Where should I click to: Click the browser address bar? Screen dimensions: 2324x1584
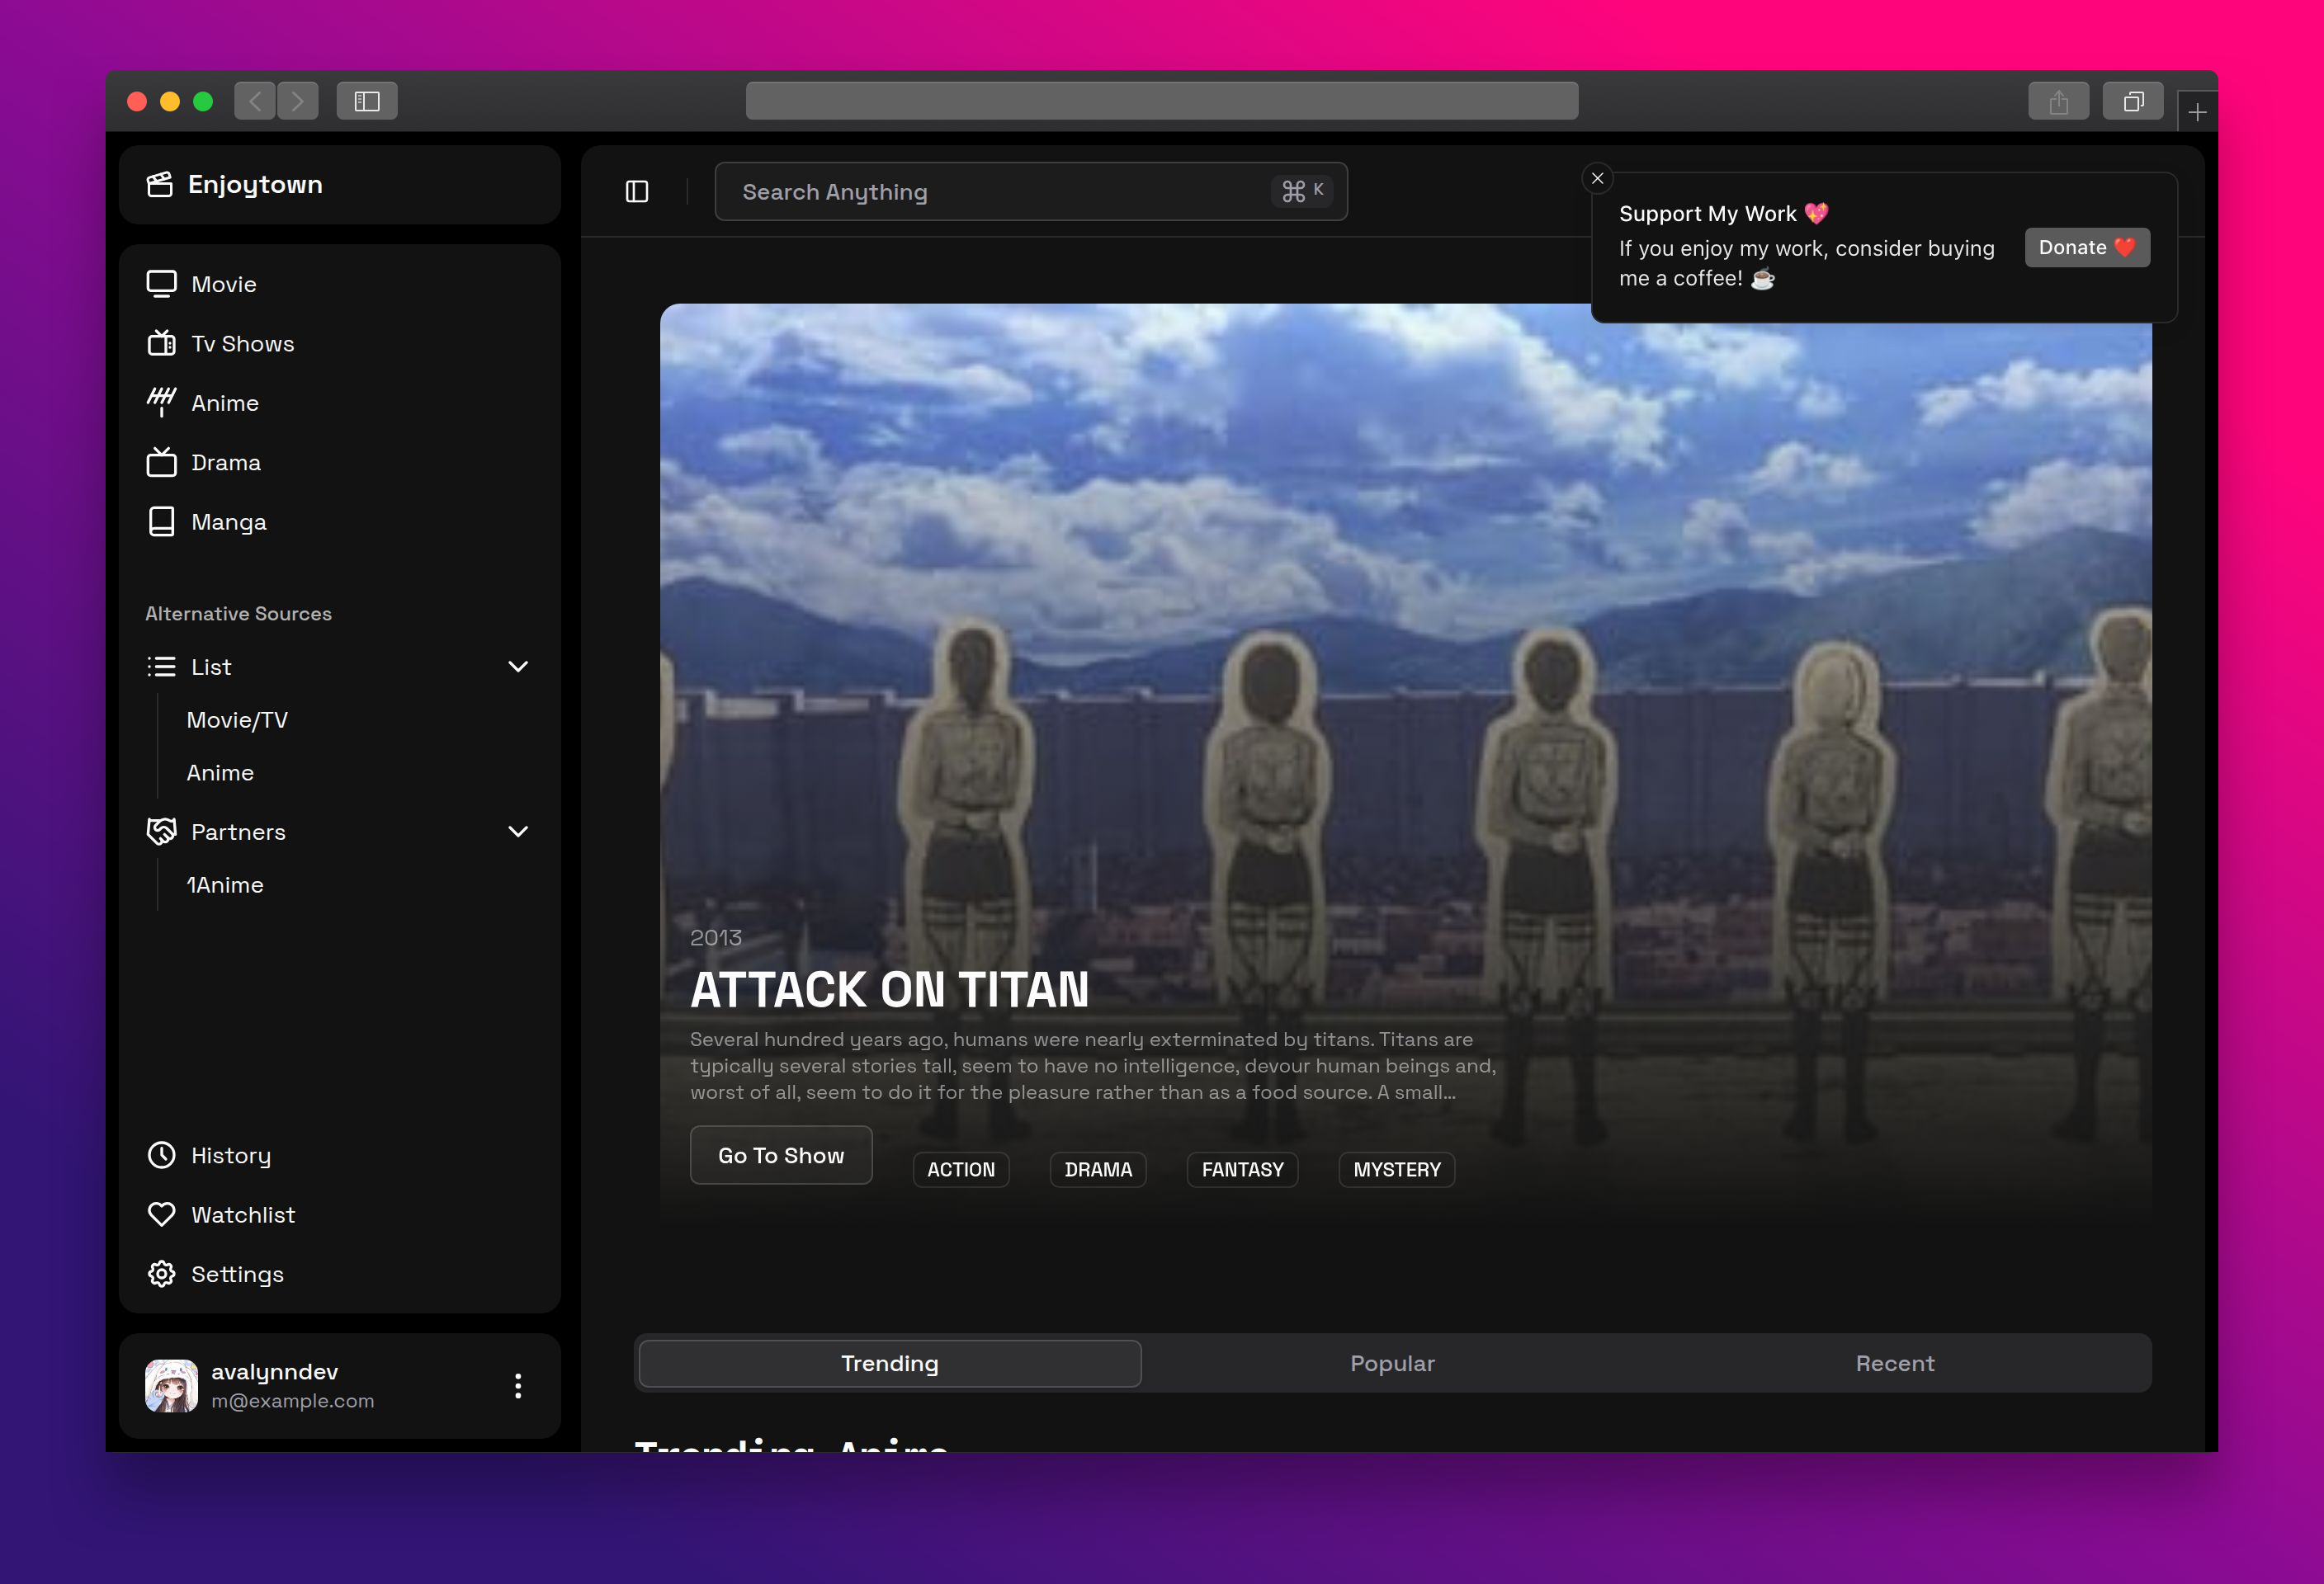(1162, 101)
